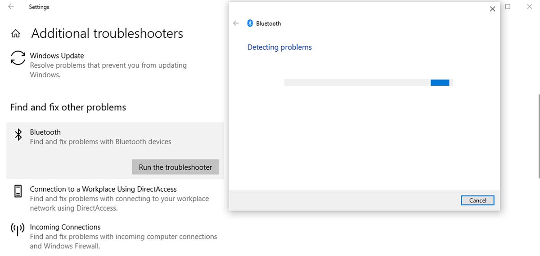The height and width of the screenshot is (256, 540).
Task: Cancel the Bluetooth troubleshooter
Action: [x=477, y=200]
